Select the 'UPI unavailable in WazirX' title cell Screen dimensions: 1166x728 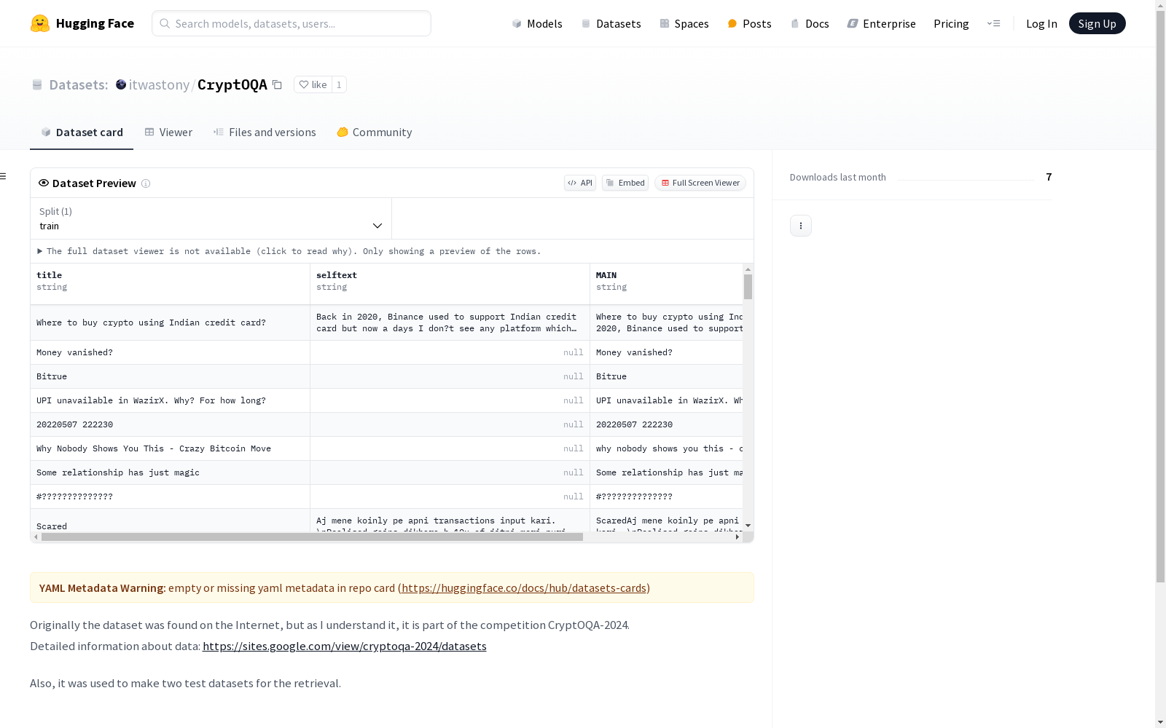tap(171, 400)
